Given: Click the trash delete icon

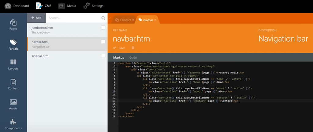Looking at the screenshot, I should [133, 48].
